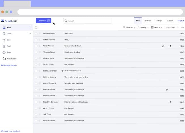Image resolution: width=185 pixels, height=133 pixels.
Task: Open the Trash folder label
Action: click(x=9, y=46)
